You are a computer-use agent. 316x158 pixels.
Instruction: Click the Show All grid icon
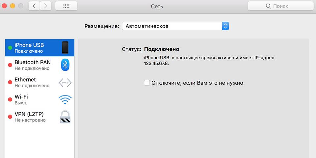pos(66,6)
